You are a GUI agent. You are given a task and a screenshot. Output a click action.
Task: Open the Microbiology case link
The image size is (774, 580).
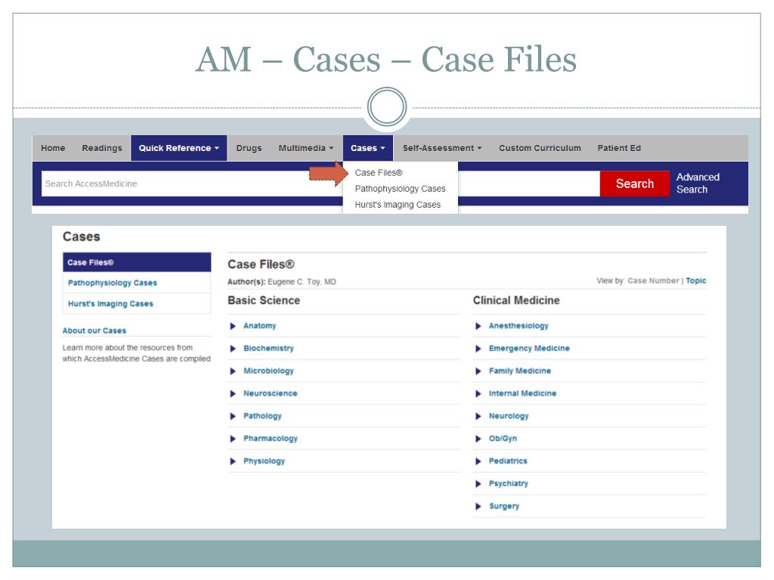tap(268, 371)
